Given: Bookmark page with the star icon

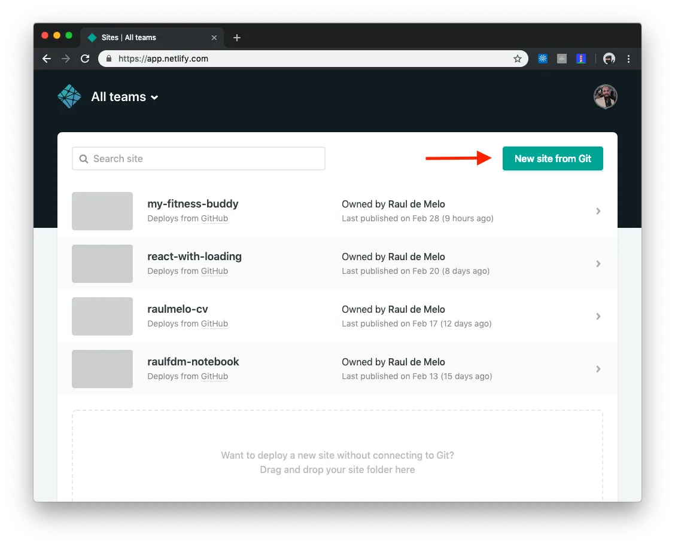Looking at the screenshot, I should tap(518, 59).
